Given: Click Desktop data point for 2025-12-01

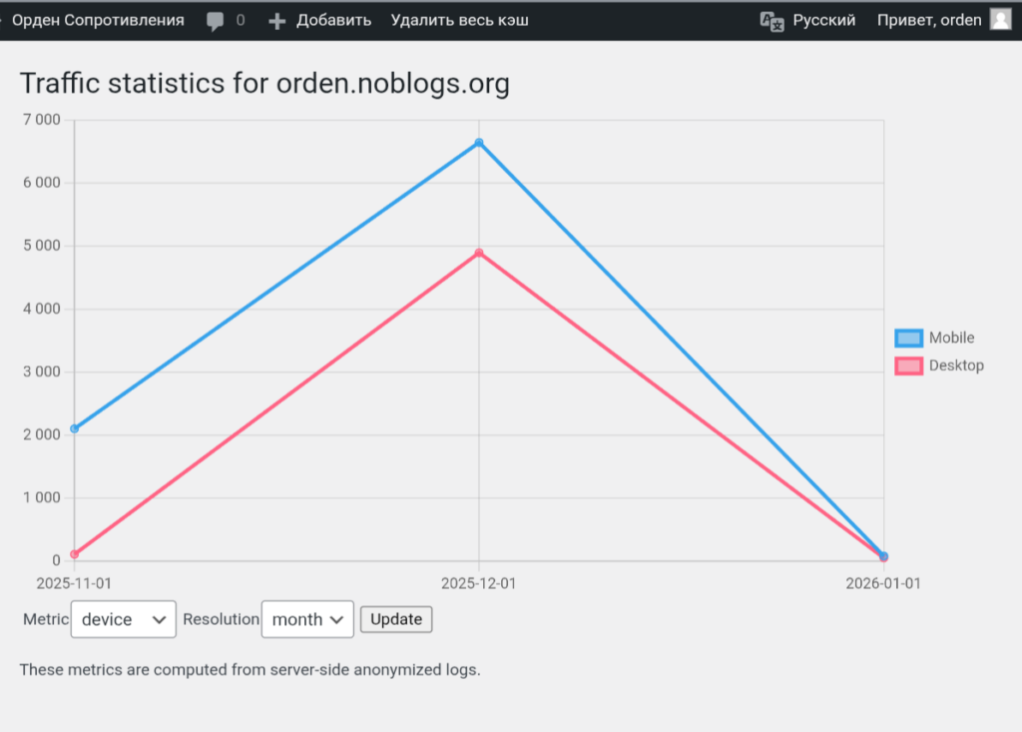Looking at the screenshot, I should (x=479, y=253).
